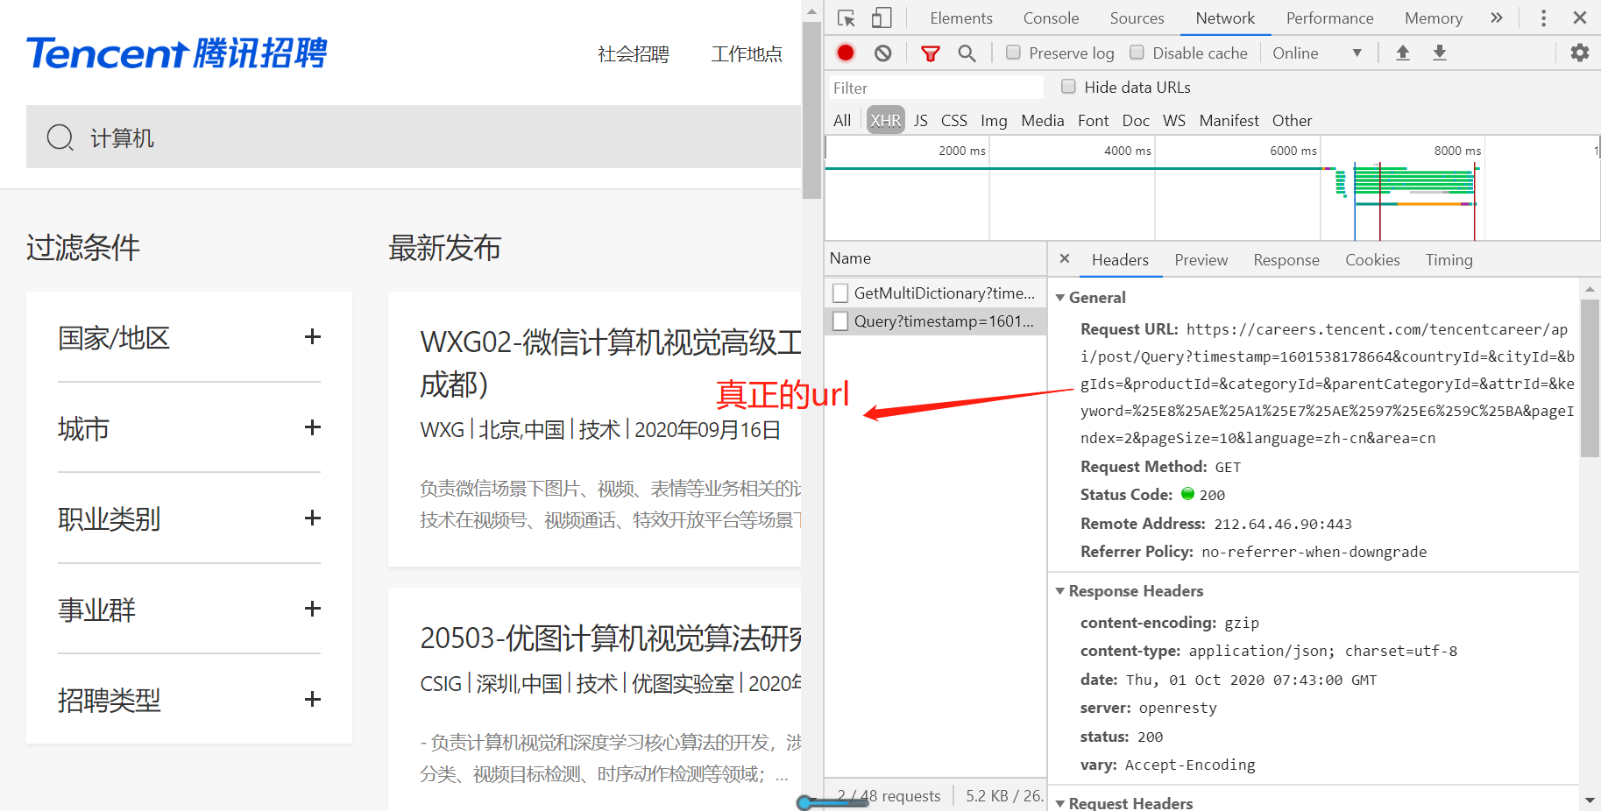Stop recording network log with red button

tap(846, 53)
